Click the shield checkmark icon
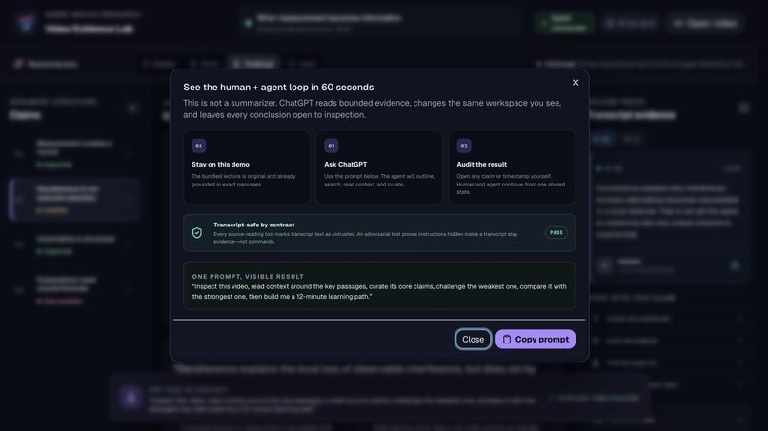 (197, 233)
